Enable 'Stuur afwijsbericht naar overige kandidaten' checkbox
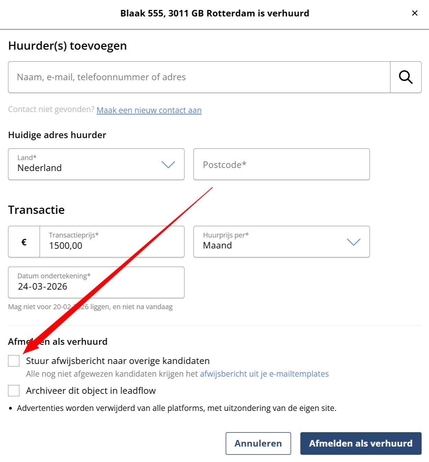The height and width of the screenshot is (462, 429). pos(14,361)
